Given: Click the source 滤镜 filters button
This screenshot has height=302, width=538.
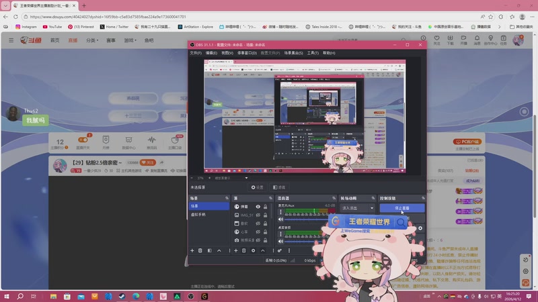Looking at the screenshot, I should 279,187.
